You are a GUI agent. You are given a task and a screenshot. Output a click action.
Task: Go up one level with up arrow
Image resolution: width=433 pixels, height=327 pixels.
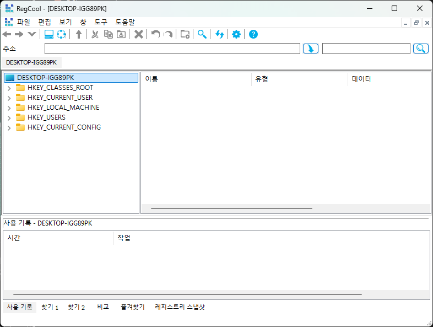pyautogui.click(x=79, y=34)
